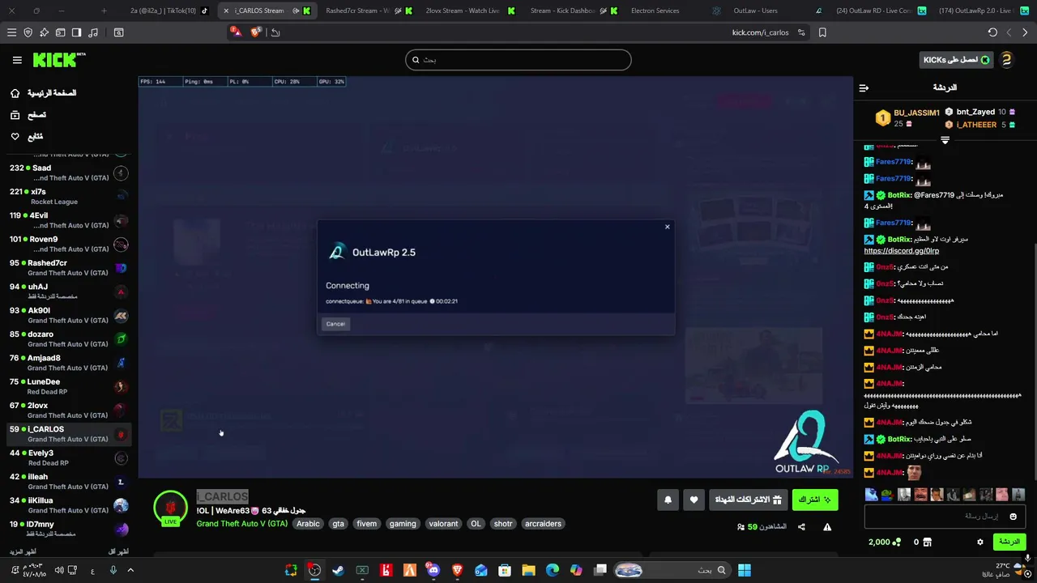
Task: Open the discord.gg/0lrp link in chat
Action: point(901,251)
